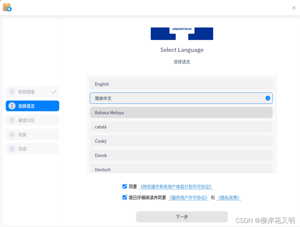The image size is (300, 227).
Task: Click the step number 5 circle icon
Action: 12,149
